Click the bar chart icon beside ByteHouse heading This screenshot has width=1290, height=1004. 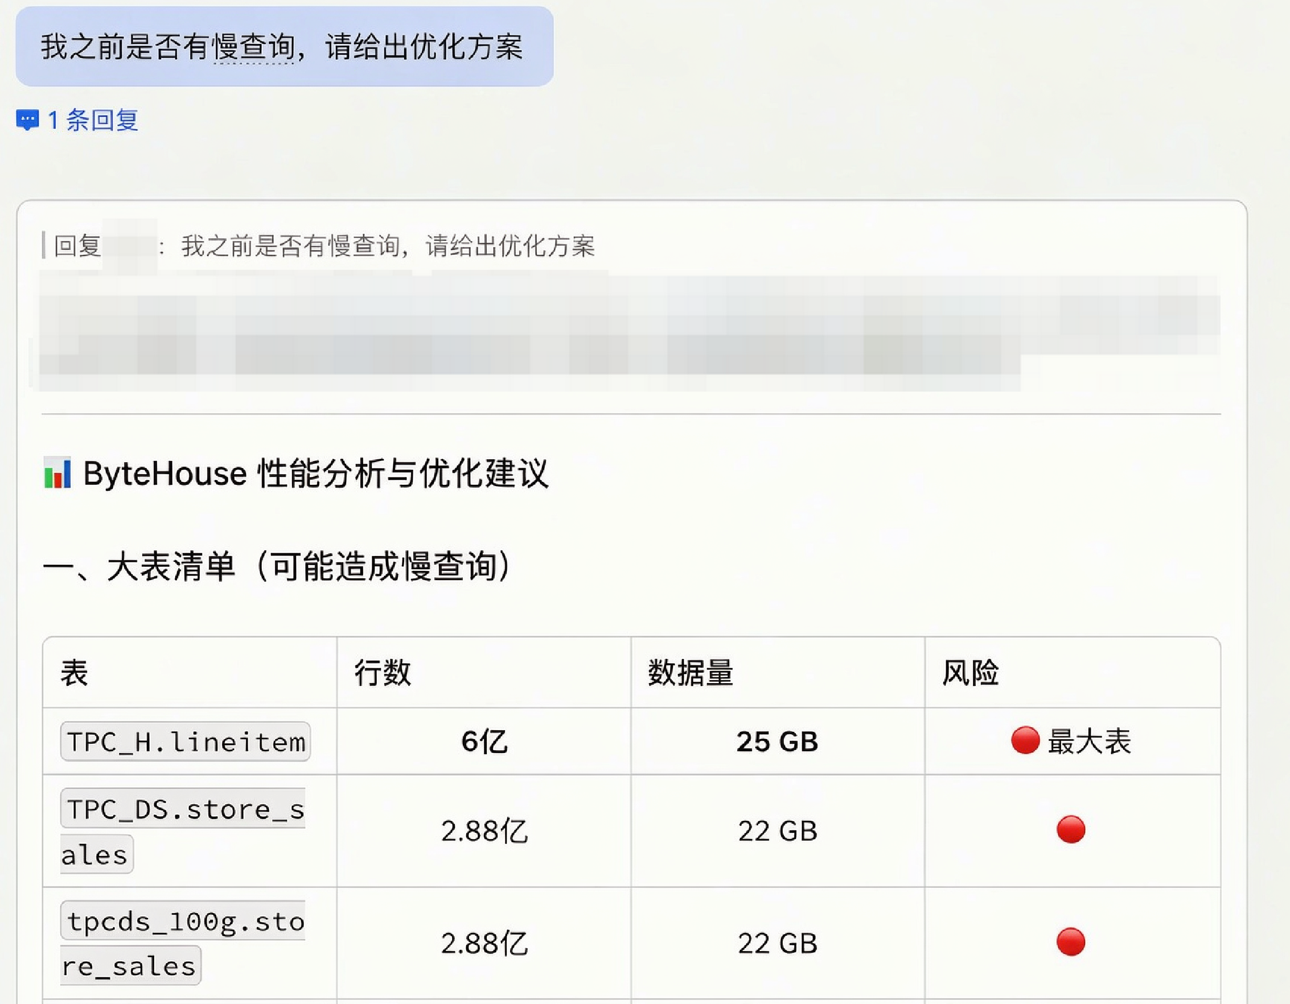click(x=57, y=473)
